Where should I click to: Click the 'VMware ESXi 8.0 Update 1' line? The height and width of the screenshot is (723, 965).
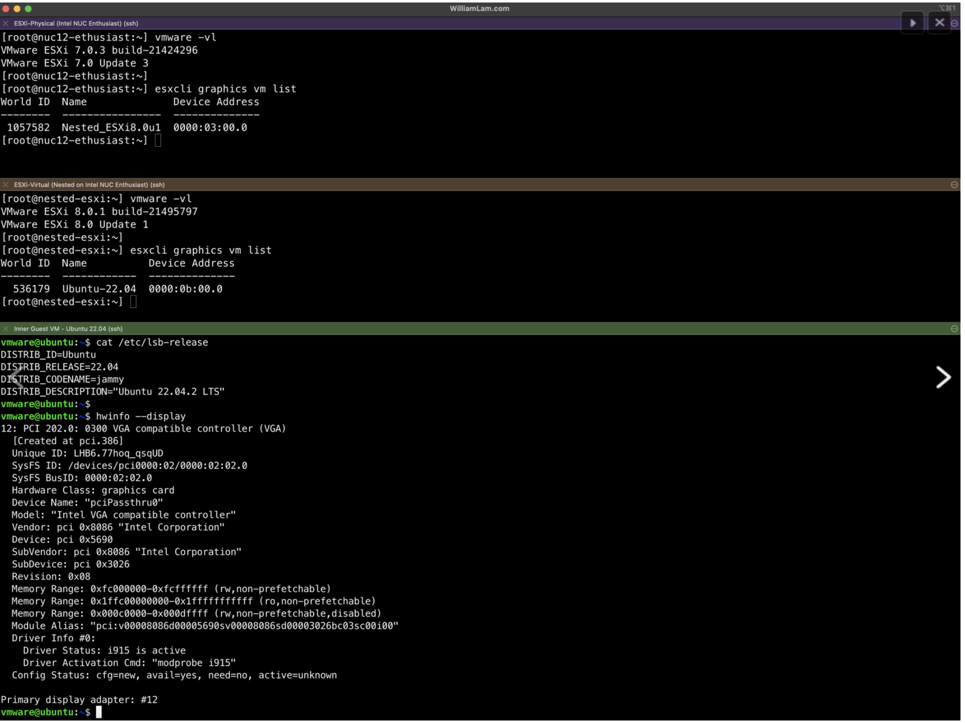point(74,225)
